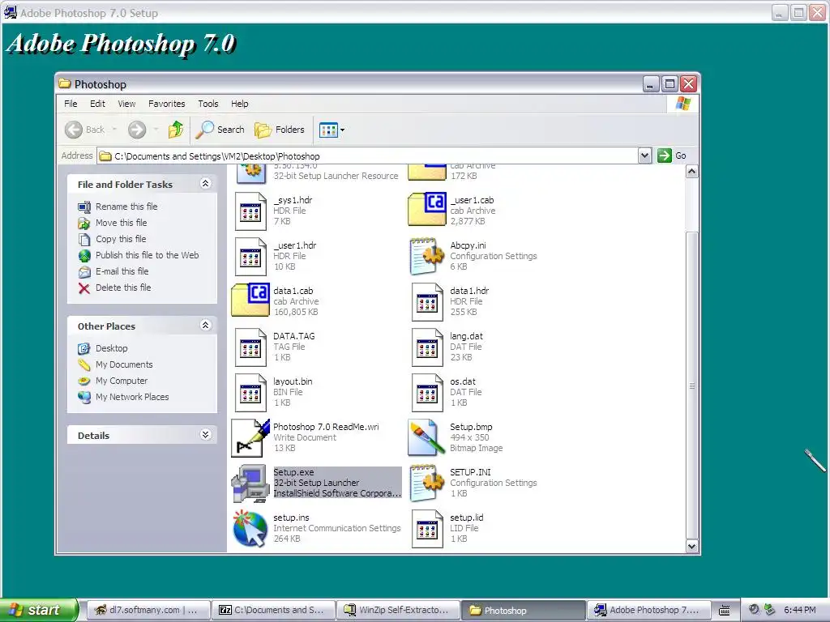The image size is (830, 622).
Task: Select the setup.lid file icon
Action: coord(427,529)
